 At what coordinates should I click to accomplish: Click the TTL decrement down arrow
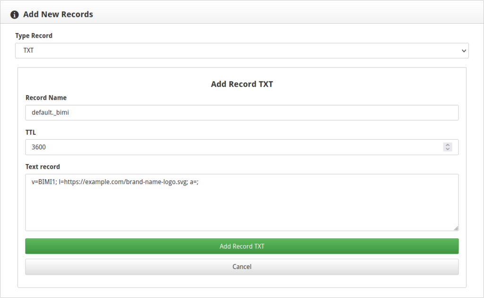pyautogui.click(x=448, y=149)
